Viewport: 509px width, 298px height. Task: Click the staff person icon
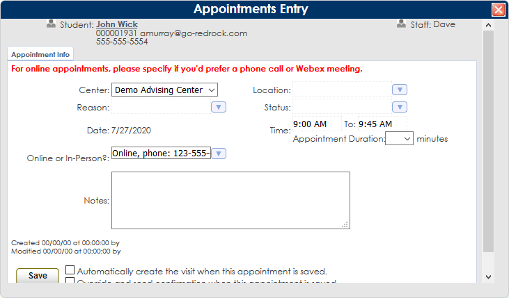401,24
